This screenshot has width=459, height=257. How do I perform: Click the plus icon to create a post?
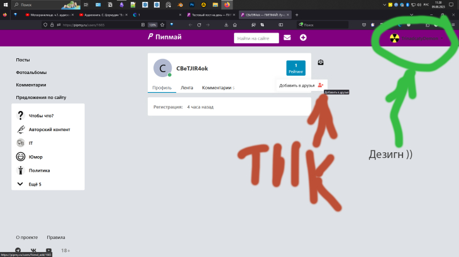[x=303, y=38]
